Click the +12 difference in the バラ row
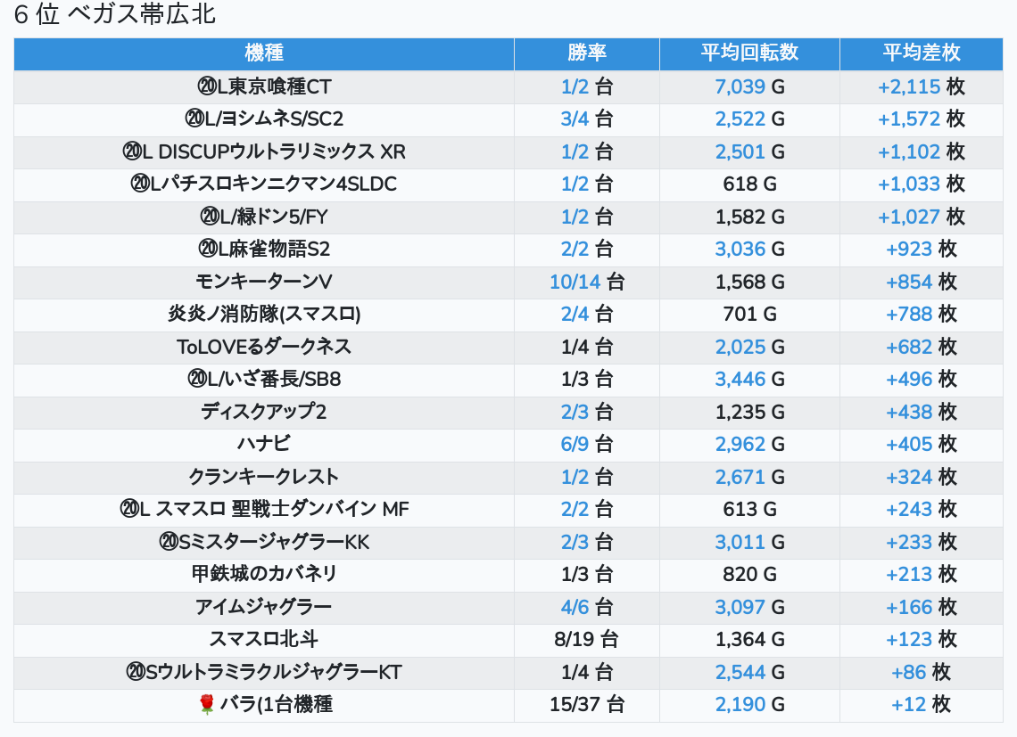Image resolution: width=1017 pixels, height=737 pixels. pos(908,704)
